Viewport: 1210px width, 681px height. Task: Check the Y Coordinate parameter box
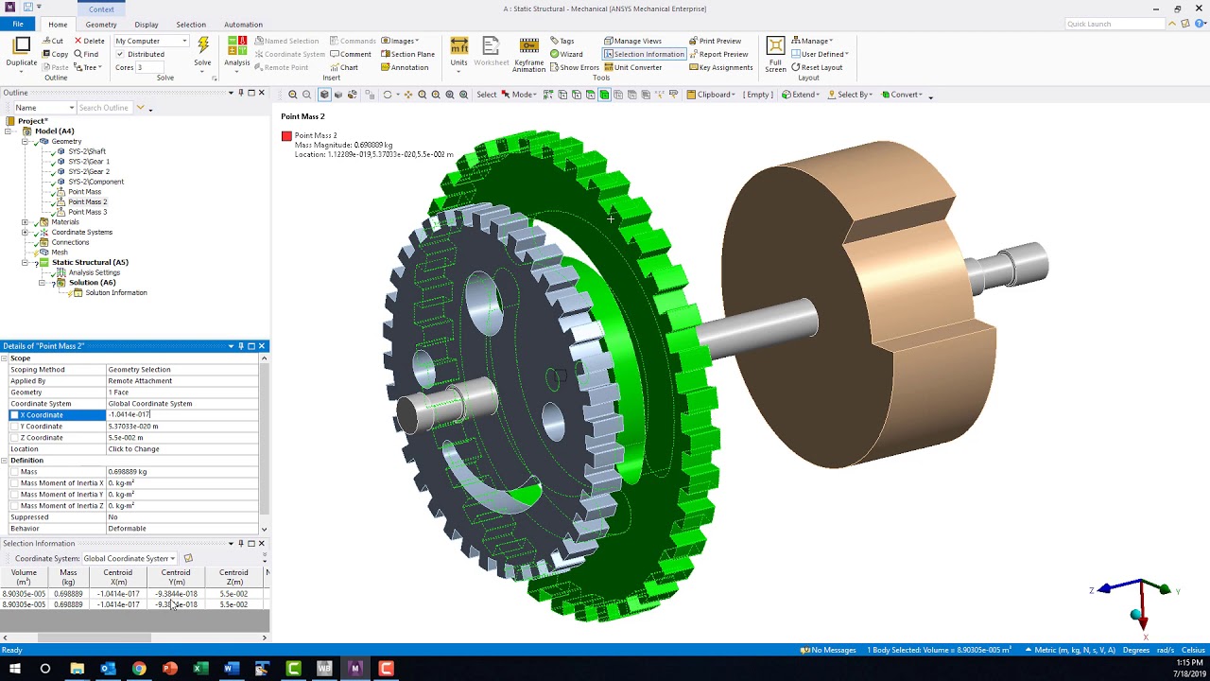tap(14, 427)
